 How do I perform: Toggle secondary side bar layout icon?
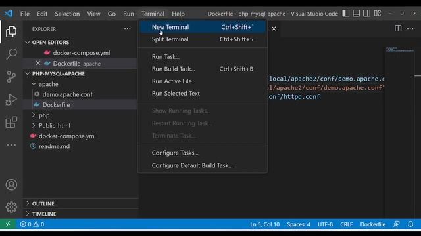tap(367, 13)
